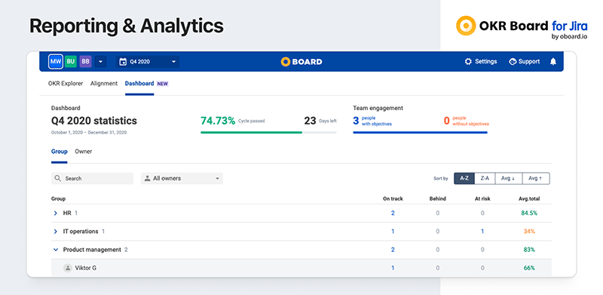This screenshot has width=603, height=295.
Task: Click the Q4 2020 statistics heading
Action: pos(93,121)
